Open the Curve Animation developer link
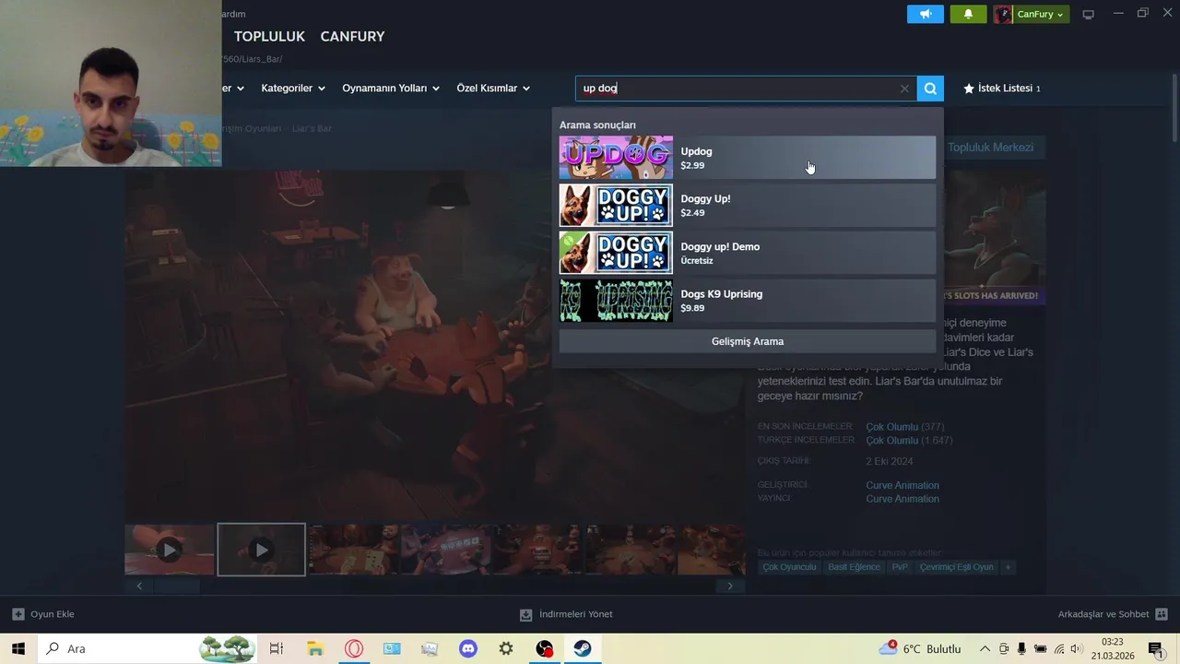This screenshot has width=1180, height=664. [x=903, y=485]
